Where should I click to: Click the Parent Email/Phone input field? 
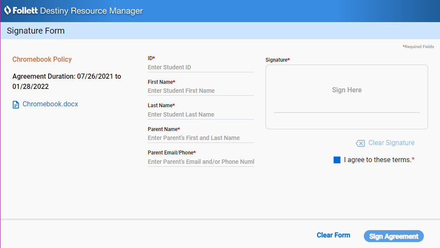[200, 162]
